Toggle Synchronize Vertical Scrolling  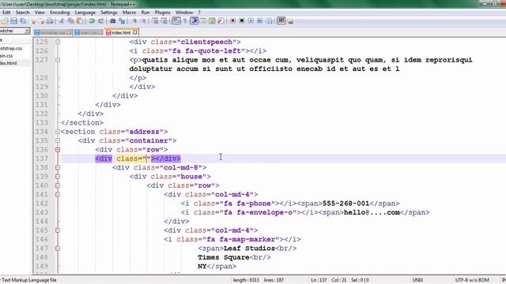(x=155, y=21)
